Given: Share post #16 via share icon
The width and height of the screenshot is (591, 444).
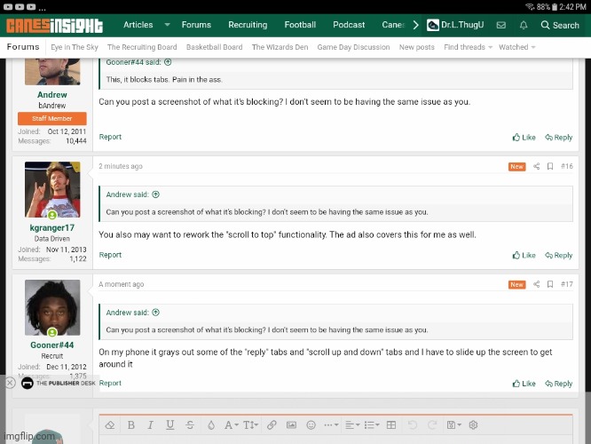Looking at the screenshot, I should (x=536, y=166).
